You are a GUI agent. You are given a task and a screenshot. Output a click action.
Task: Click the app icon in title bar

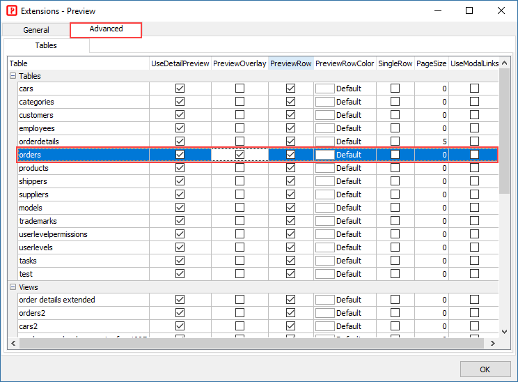11,10
